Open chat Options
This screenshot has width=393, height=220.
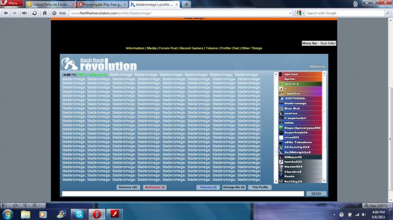[317, 66]
